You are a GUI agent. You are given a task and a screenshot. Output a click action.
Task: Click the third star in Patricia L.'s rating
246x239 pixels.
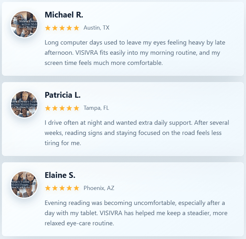tap(62, 108)
